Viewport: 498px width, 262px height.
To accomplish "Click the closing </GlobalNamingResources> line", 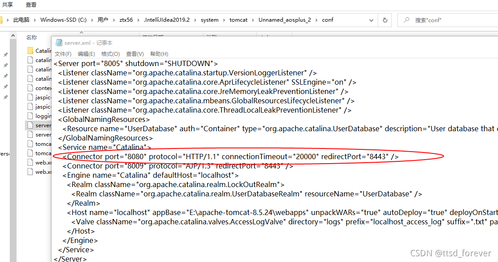I will [105, 138].
